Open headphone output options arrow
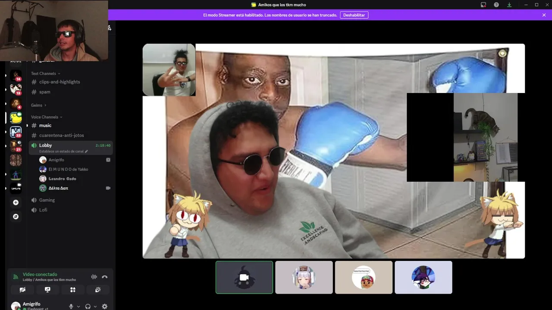 [95, 307]
